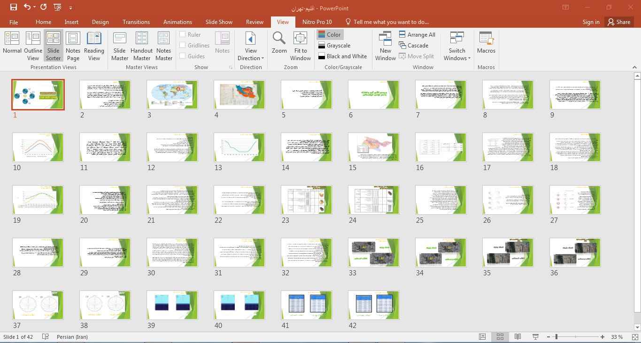This screenshot has height=343, width=641.
Task: Enable the Guides checkbox
Action: coord(183,56)
